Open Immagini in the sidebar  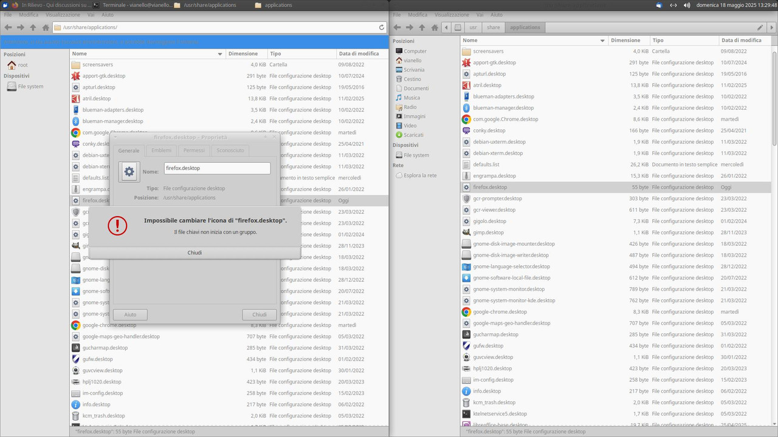coord(415,116)
